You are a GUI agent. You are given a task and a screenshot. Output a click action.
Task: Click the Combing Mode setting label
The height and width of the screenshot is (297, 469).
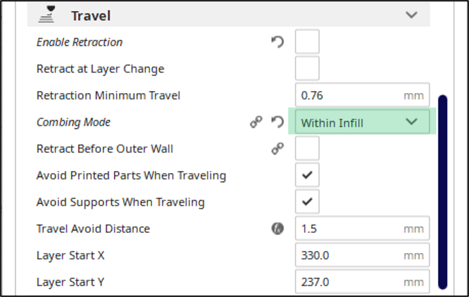tap(73, 122)
